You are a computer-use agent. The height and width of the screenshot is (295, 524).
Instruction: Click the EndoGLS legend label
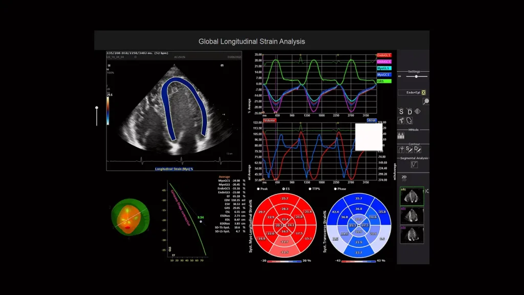(383, 55)
